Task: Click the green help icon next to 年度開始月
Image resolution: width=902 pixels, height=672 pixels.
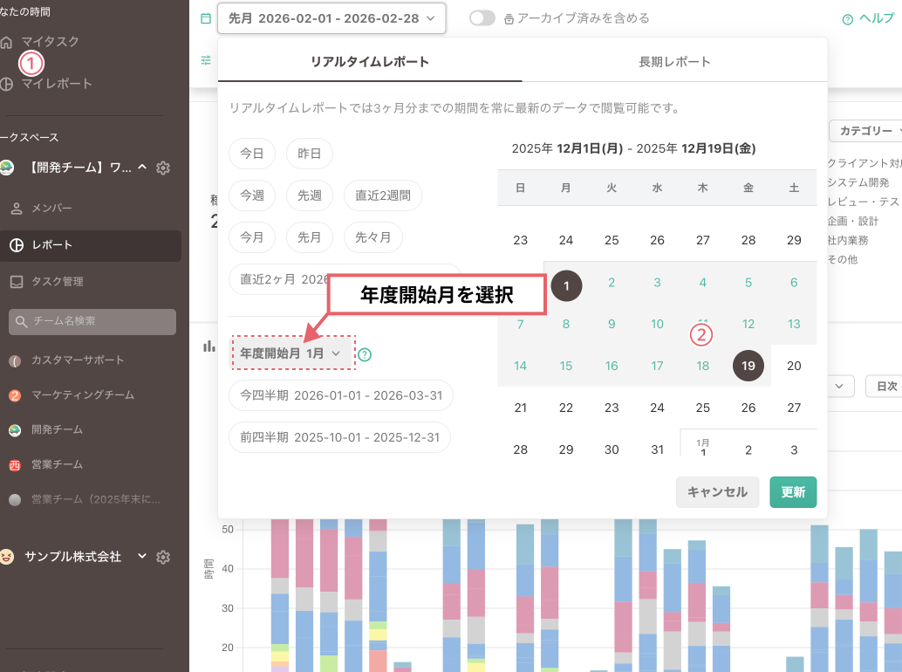Action: tap(365, 354)
